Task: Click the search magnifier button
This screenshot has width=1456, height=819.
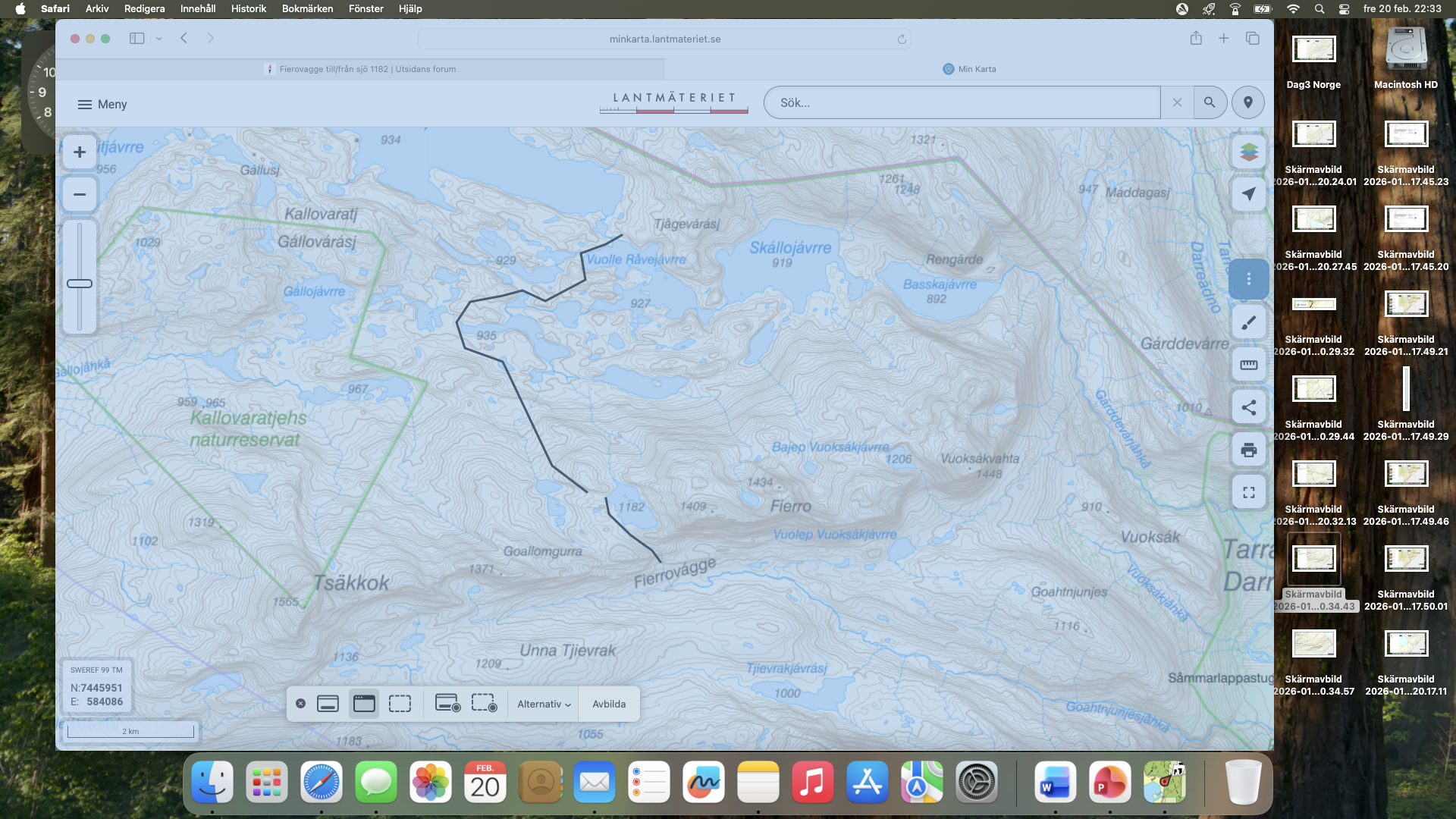Action: [1210, 102]
